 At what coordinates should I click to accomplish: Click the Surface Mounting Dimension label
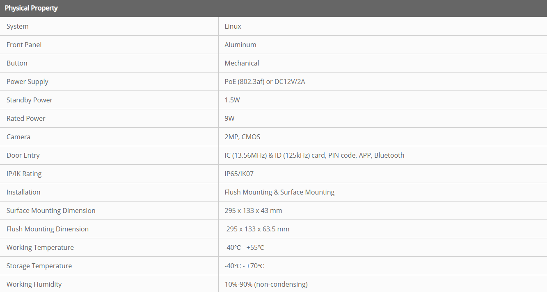(51, 211)
